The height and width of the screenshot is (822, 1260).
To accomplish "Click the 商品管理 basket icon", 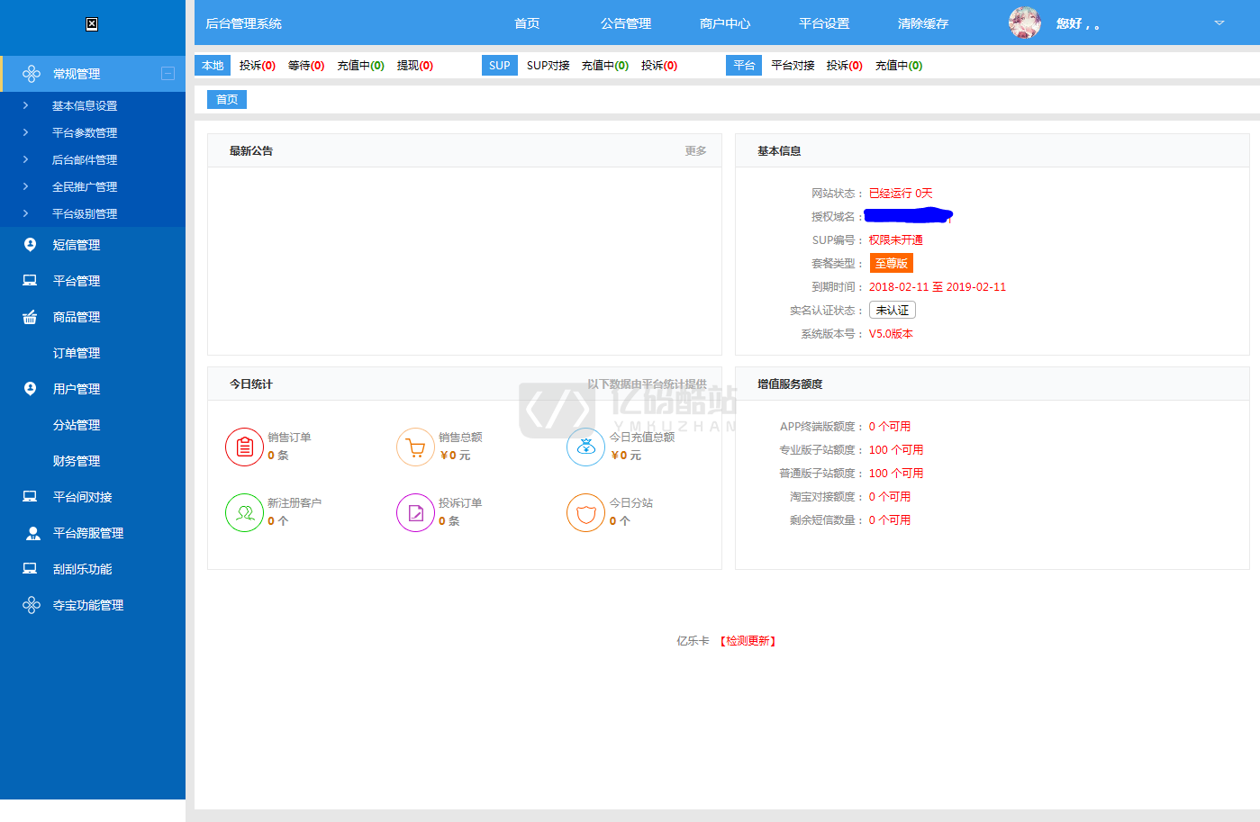I will [x=30, y=317].
